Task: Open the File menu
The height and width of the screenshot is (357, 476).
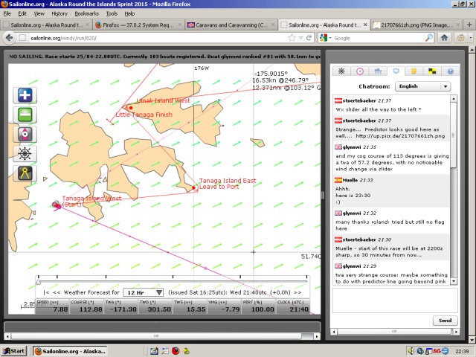Action: 7,13
